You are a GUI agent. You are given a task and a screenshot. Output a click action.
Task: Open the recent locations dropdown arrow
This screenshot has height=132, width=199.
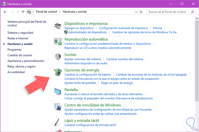(x=18, y=12)
